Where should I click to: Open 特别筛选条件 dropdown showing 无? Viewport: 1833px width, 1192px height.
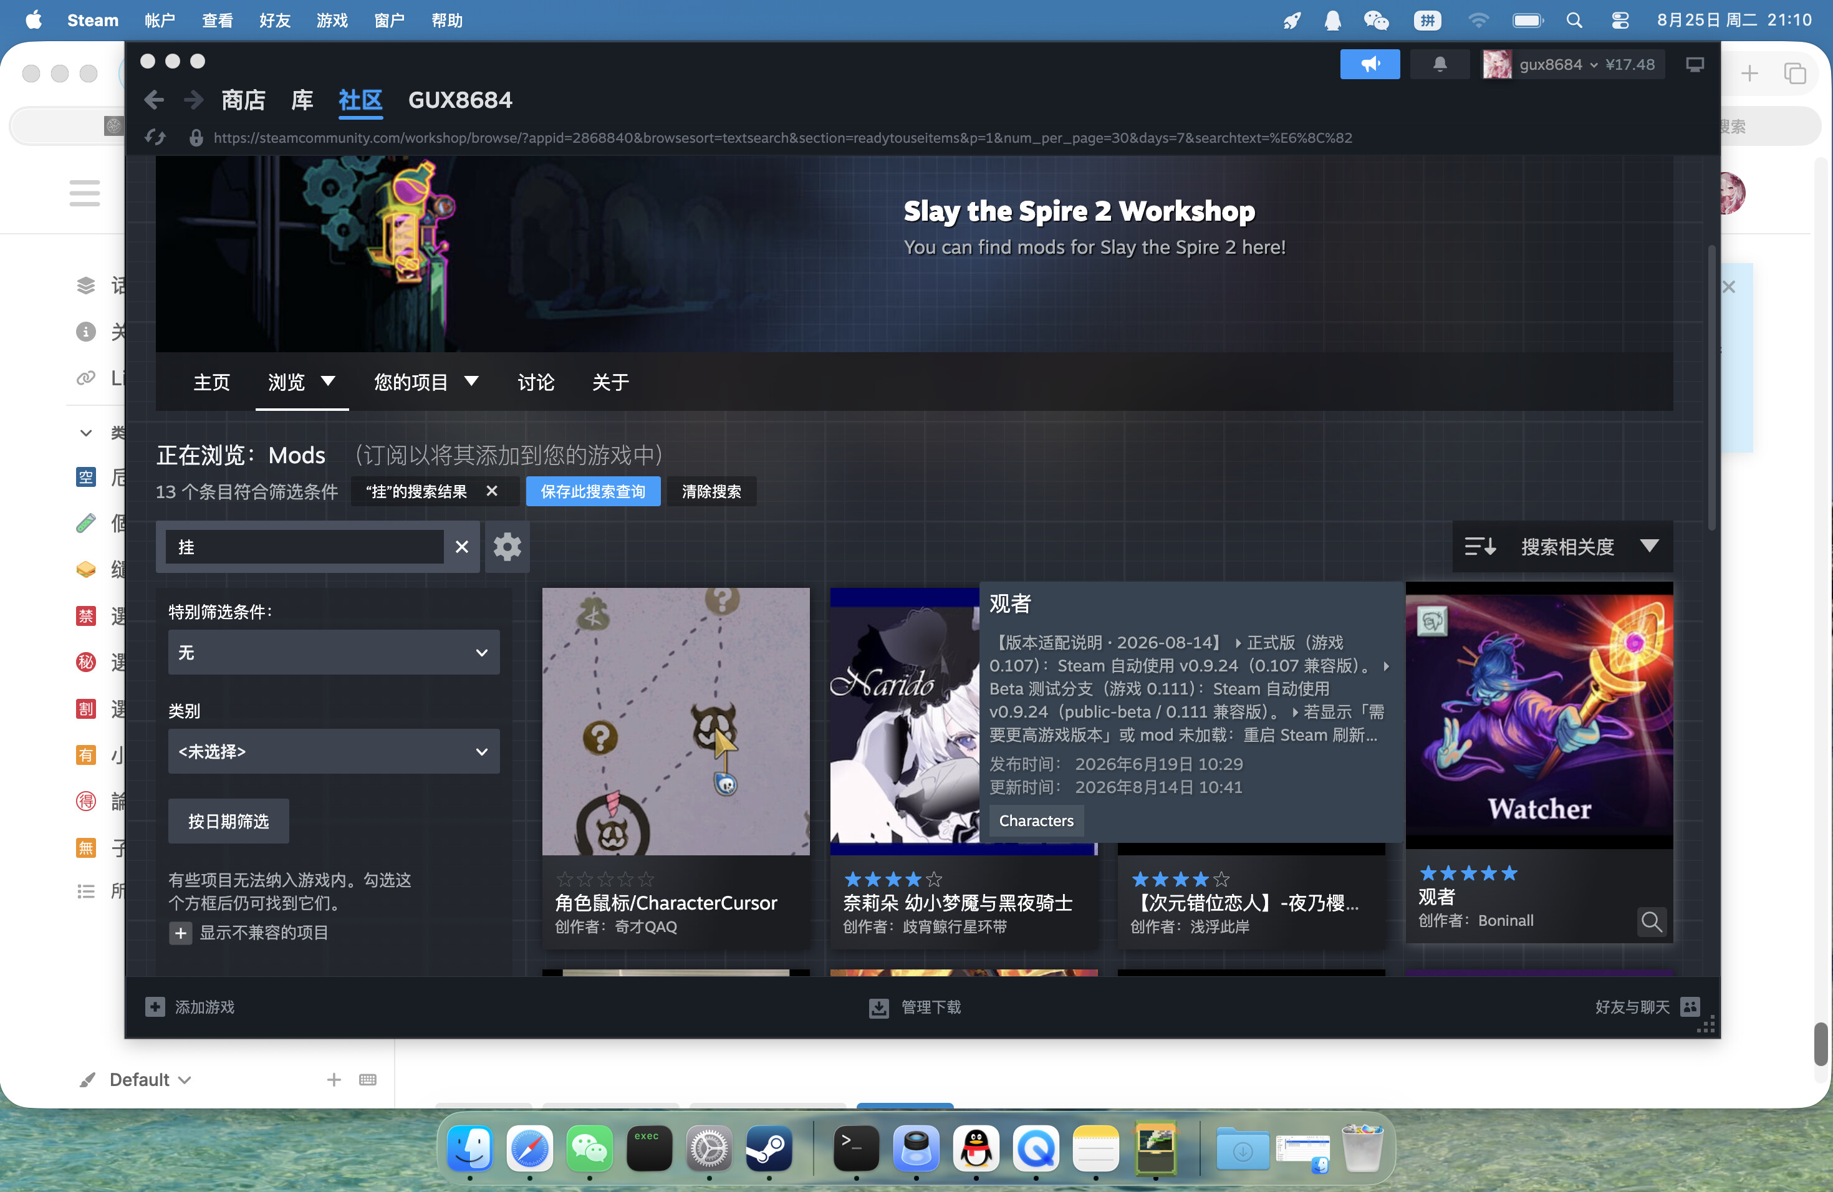pos(334,652)
